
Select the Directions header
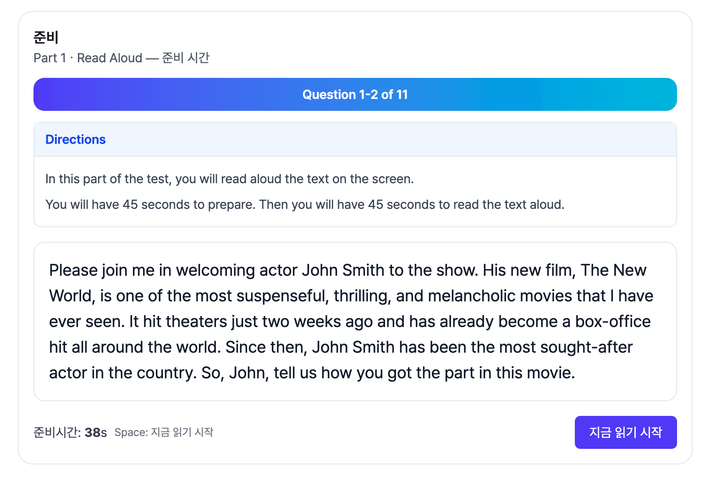(x=76, y=139)
